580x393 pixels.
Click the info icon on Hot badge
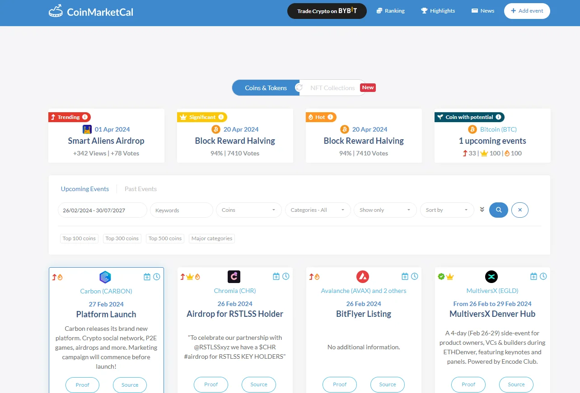click(331, 117)
